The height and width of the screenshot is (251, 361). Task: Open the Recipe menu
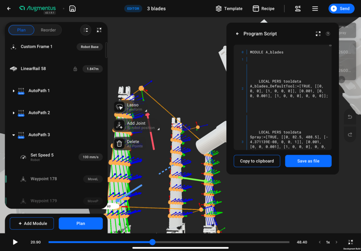coord(264,9)
